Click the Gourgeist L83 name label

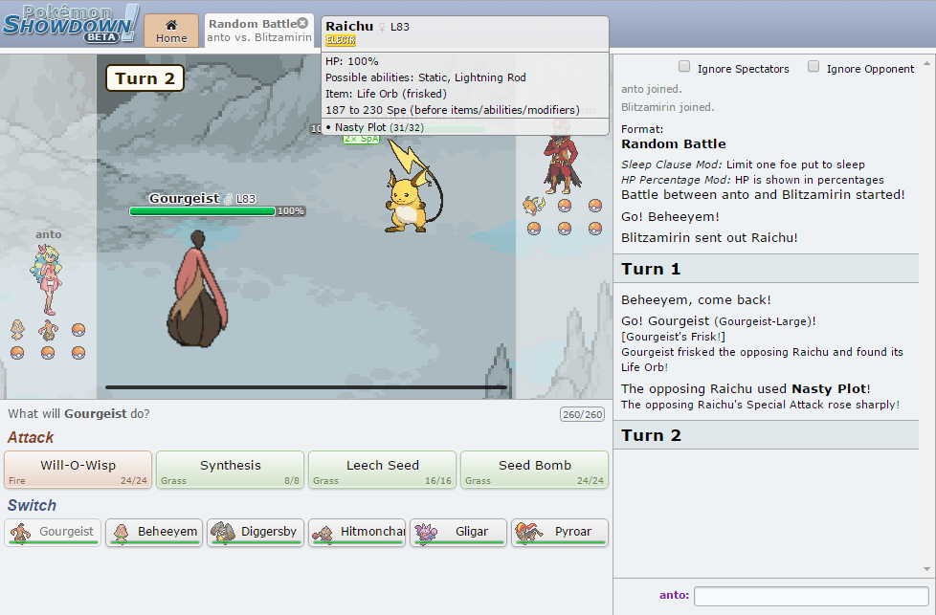[202, 199]
